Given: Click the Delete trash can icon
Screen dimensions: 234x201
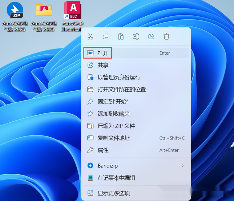Looking at the screenshot, I should pos(166,37).
